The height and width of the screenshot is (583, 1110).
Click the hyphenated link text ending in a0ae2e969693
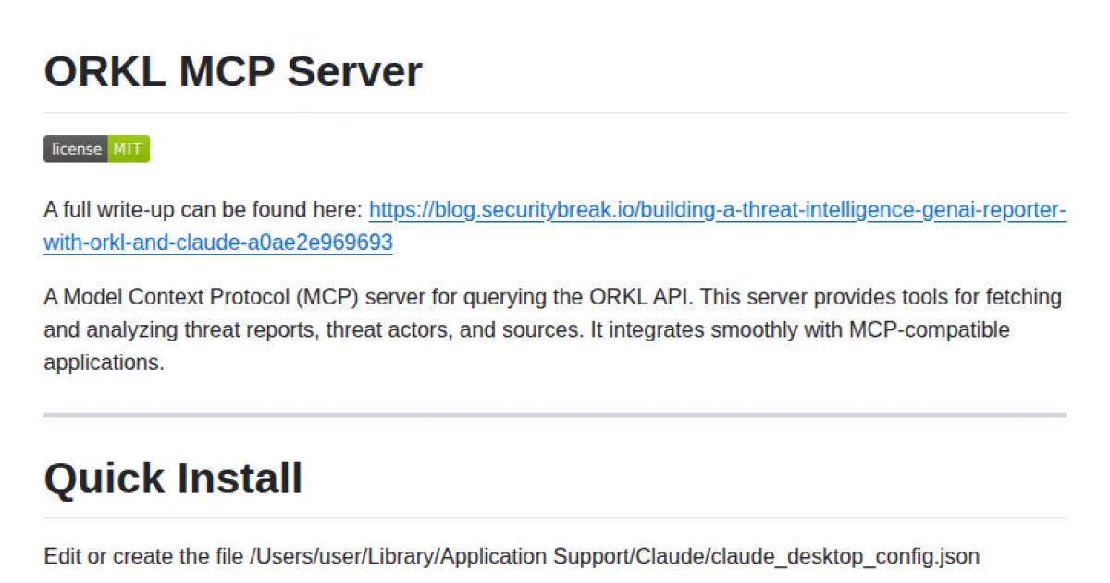(x=217, y=242)
